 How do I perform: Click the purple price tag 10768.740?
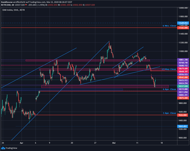click(x=183, y=63)
